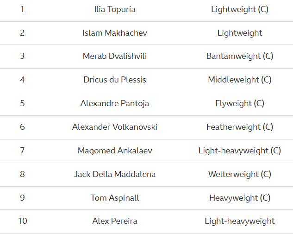Click Merab Dvalishvili's name

[115, 56]
